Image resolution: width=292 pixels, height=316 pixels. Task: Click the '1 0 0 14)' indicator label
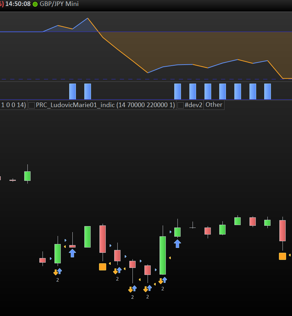13,105
